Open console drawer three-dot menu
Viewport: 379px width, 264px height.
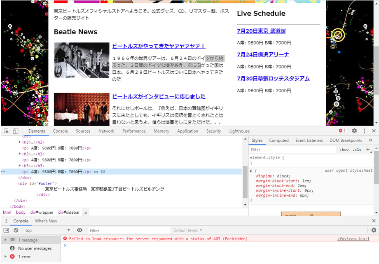6,221
